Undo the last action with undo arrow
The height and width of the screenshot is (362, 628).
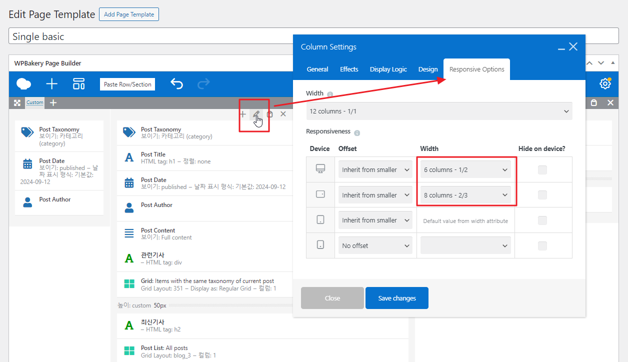(176, 84)
